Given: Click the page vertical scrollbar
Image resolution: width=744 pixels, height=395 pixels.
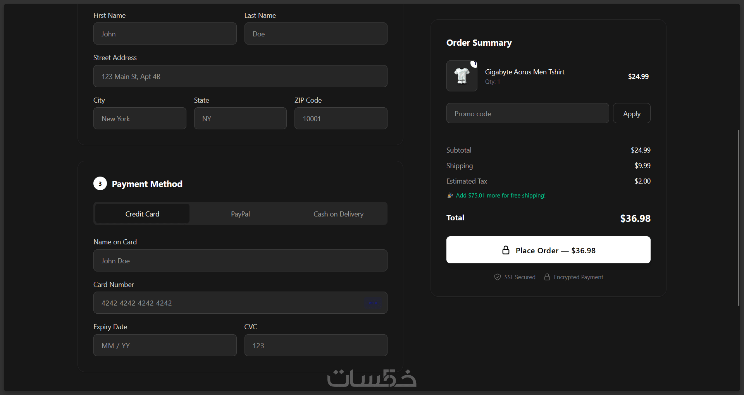Looking at the screenshot, I should 738,218.
